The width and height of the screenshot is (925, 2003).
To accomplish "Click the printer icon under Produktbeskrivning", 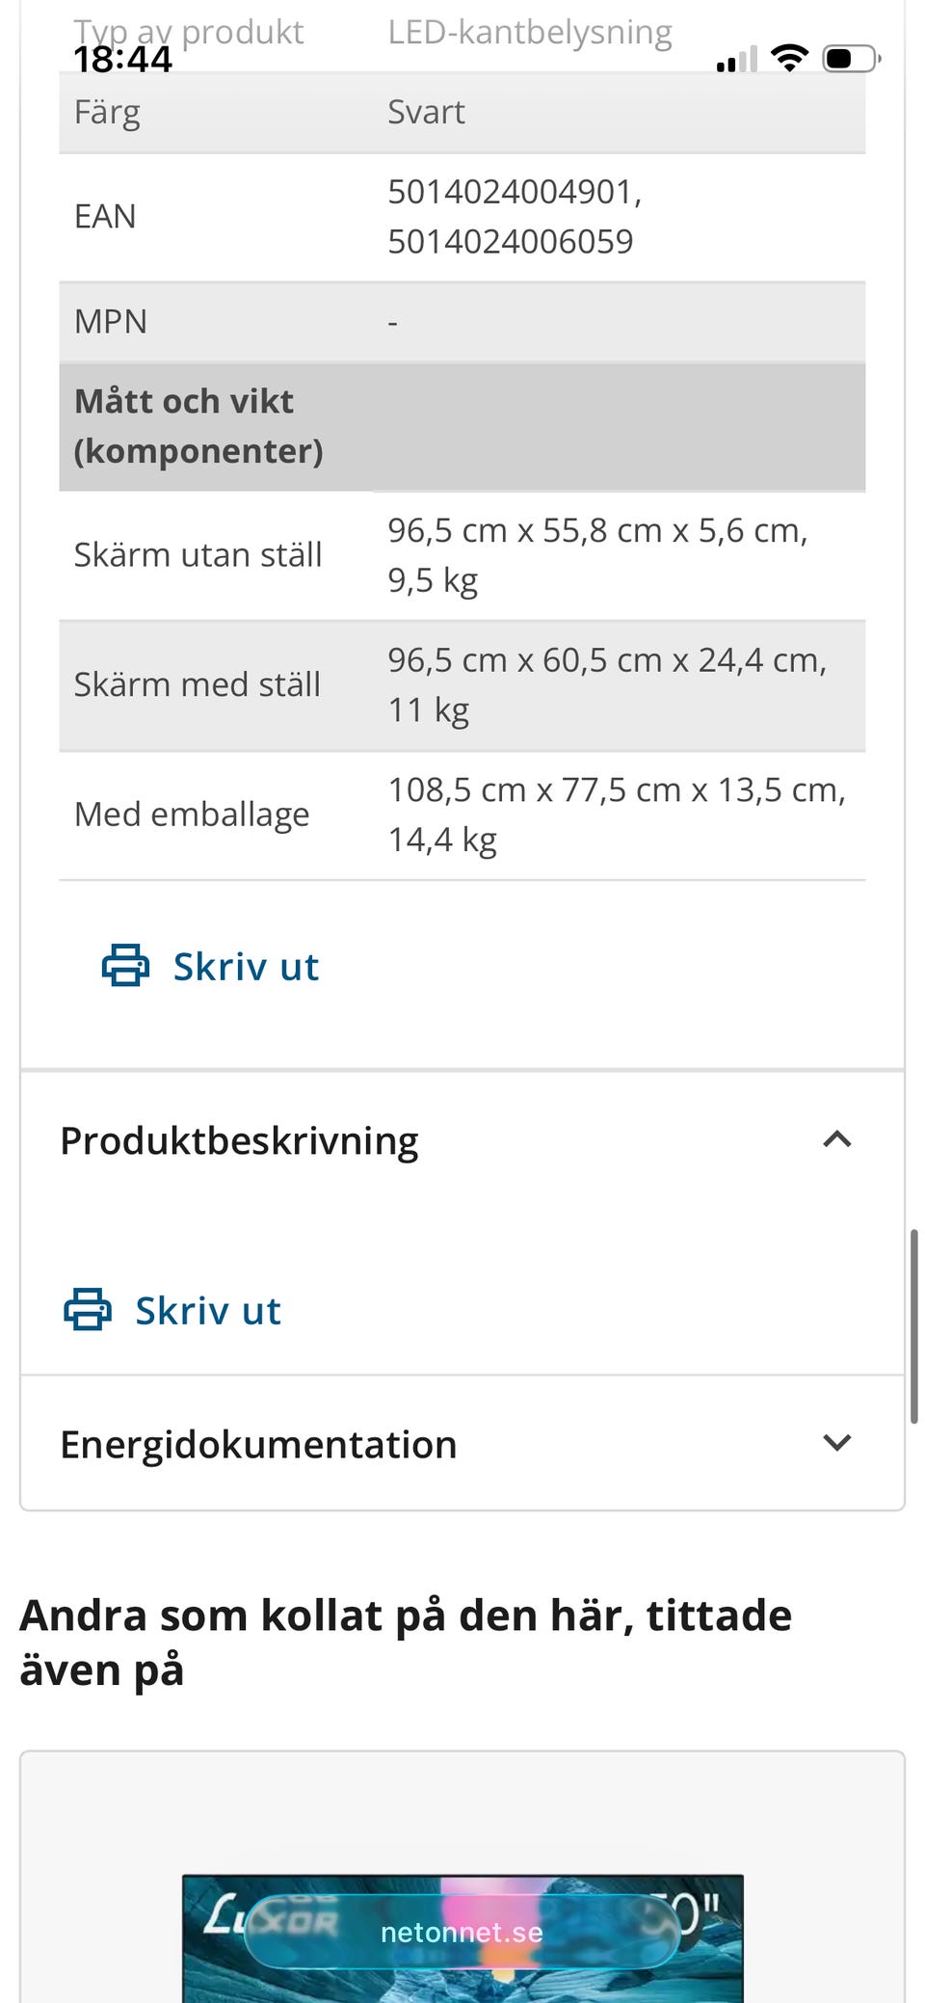I will tap(88, 1310).
